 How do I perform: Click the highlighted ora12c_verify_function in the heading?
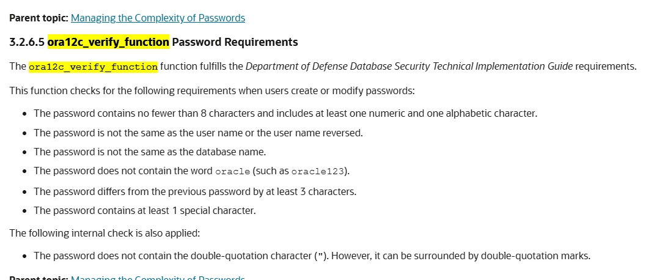tap(108, 42)
